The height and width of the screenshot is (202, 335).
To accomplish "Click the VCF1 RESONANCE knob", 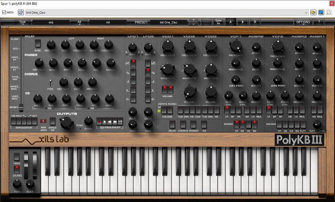I will 236,63.
